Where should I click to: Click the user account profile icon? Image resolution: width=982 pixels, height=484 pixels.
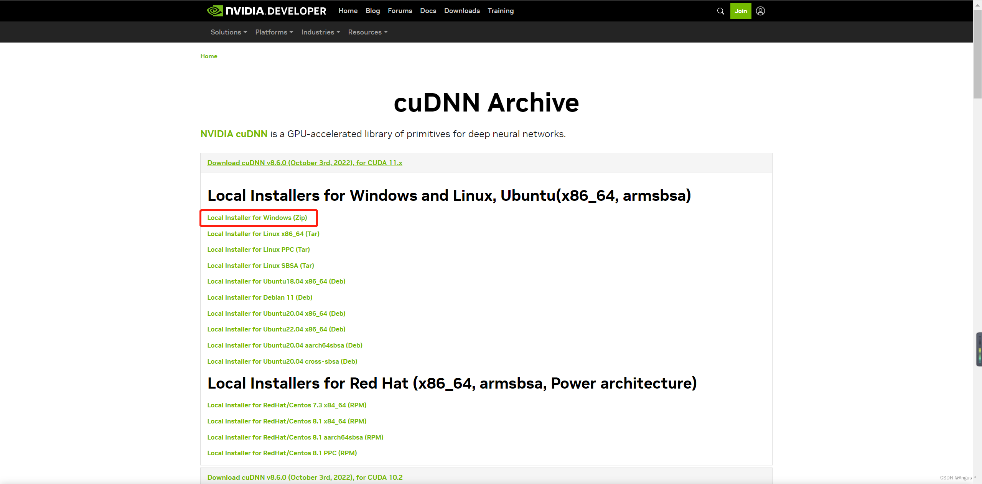pyautogui.click(x=760, y=11)
